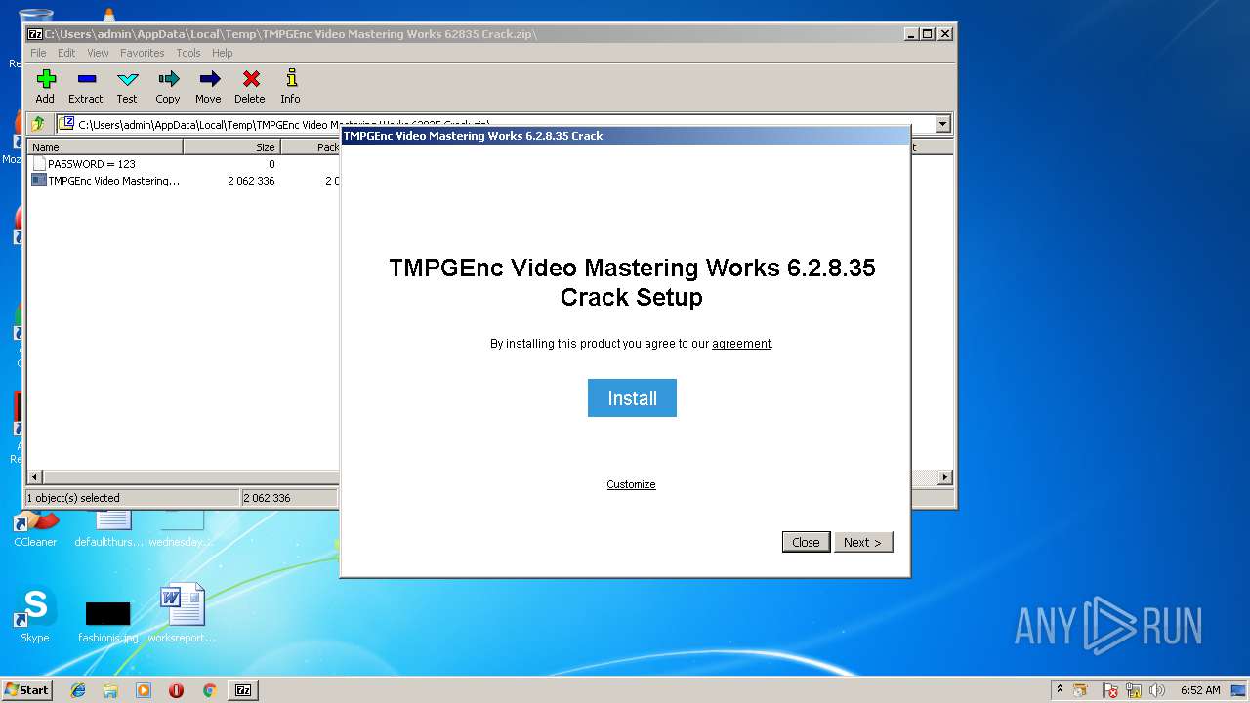Click right arrow of horizontal scrollbar
The height and width of the screenshot is (703, 1250).
coord(945,477)
